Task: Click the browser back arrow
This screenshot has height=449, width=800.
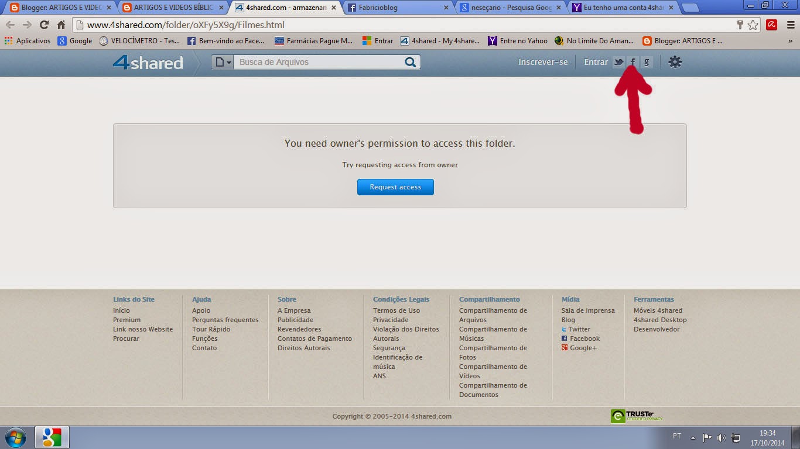Action: coord(10,25)
